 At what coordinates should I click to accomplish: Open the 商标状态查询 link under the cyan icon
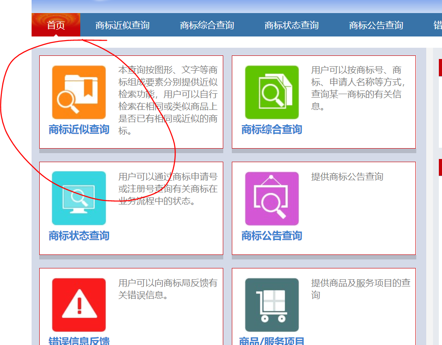[x=78, y=236]
